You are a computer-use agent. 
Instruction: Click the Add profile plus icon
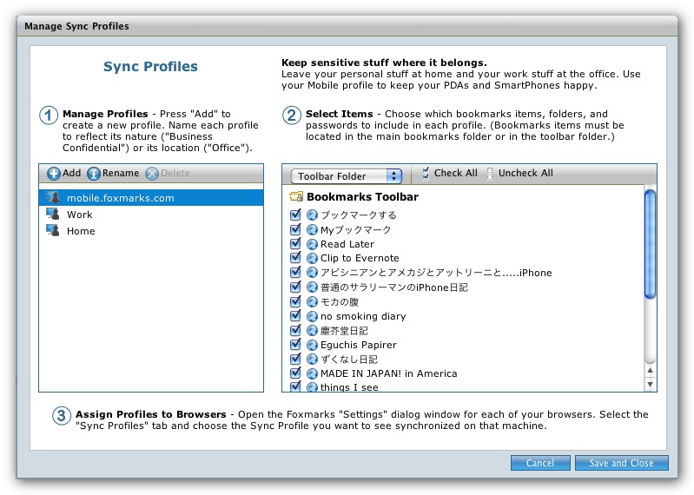(54, 174)
